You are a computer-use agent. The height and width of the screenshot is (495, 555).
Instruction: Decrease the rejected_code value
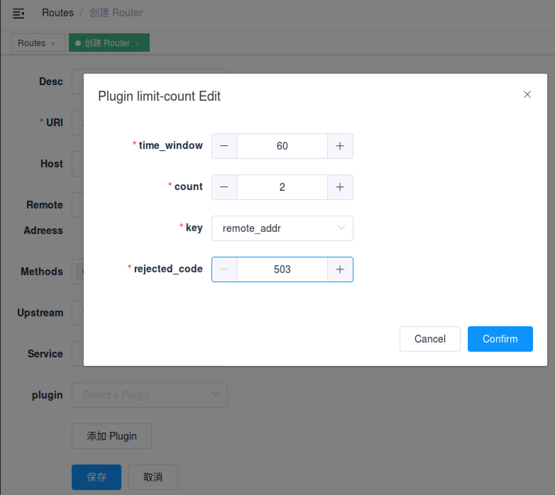pos(224,269)
